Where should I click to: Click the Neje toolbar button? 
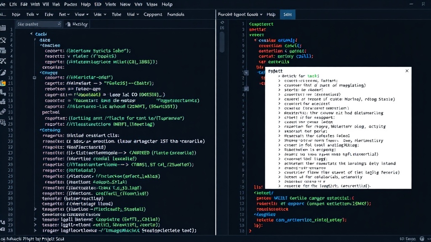pyautogui.click(x=16, y=14)
